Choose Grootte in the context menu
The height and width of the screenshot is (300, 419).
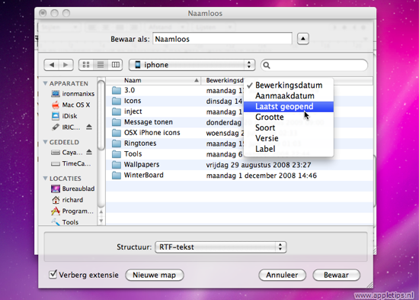(289, 117)
